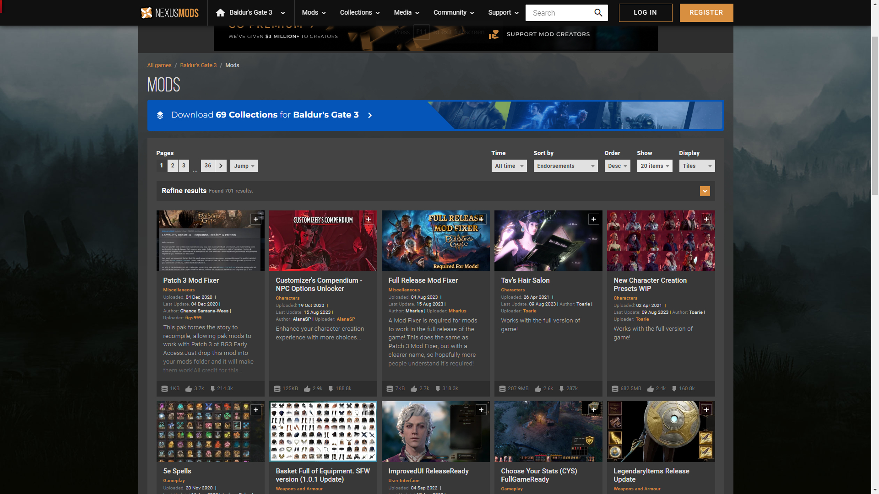Click the LOG IN button

(646, 13)
